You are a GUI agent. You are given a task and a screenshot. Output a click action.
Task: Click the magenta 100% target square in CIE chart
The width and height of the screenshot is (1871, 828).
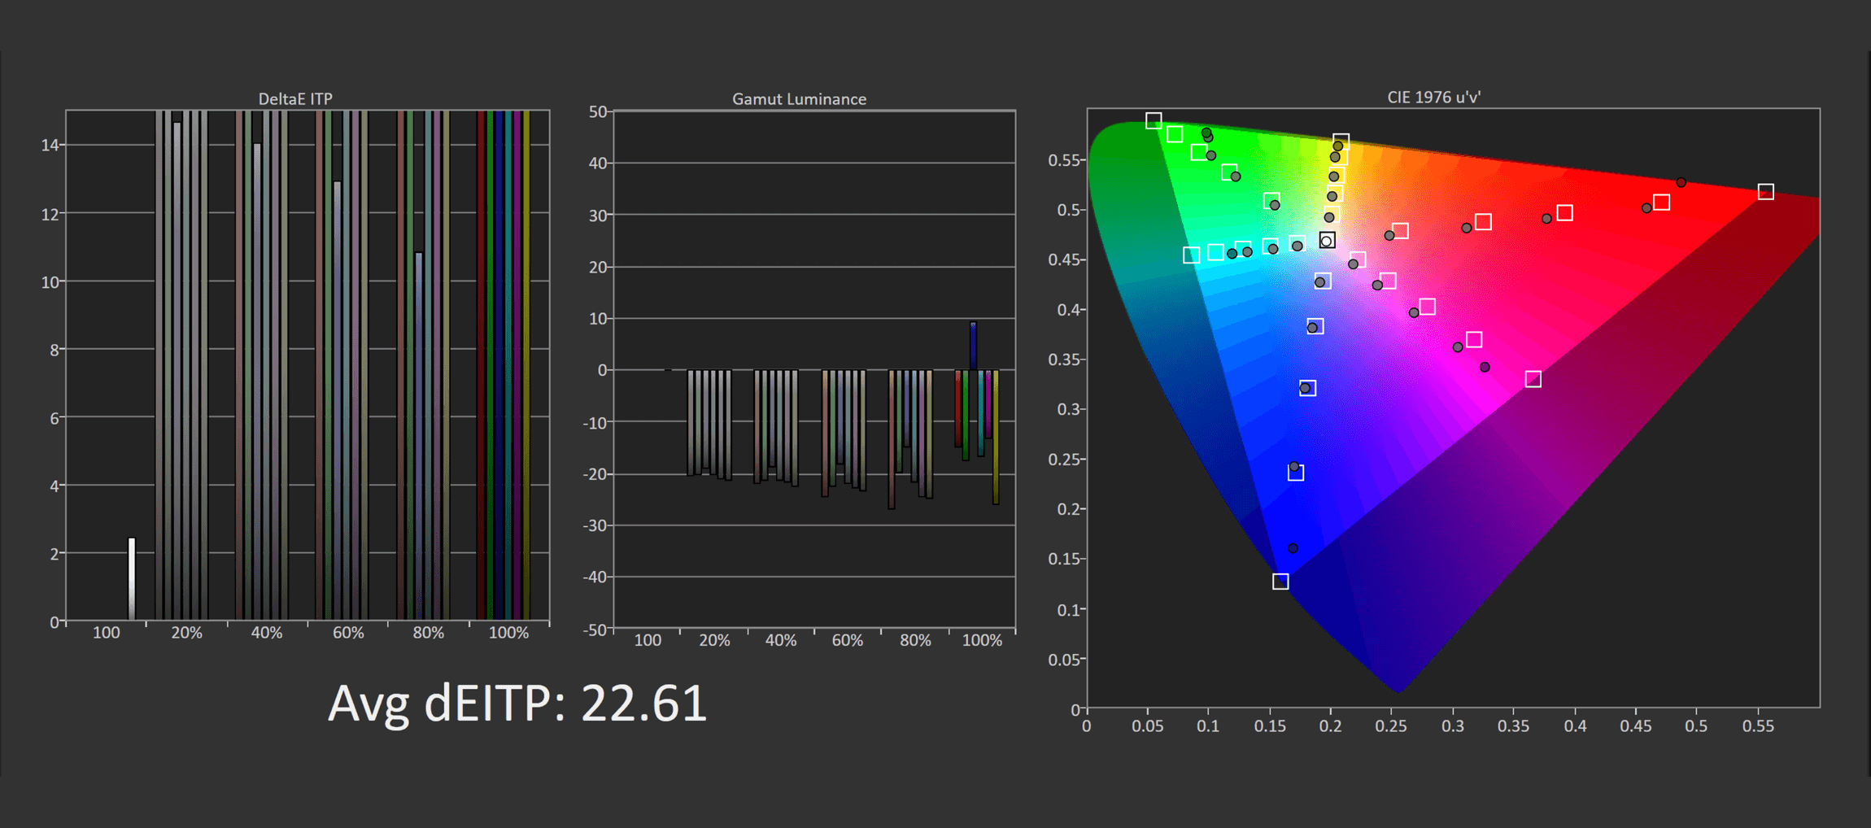1533,379
